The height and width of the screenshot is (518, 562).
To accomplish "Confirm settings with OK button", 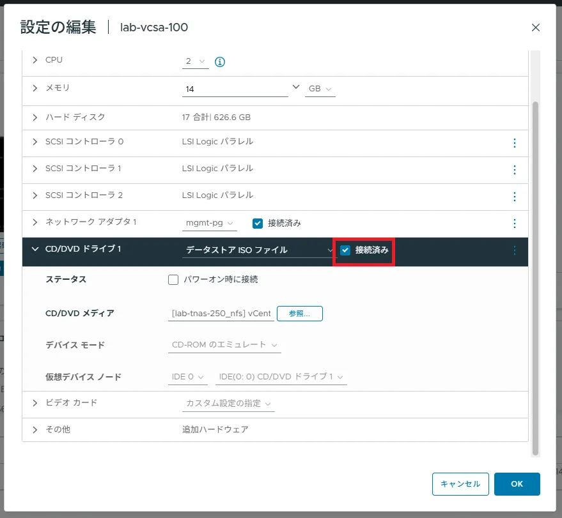I will click(517, 484).
